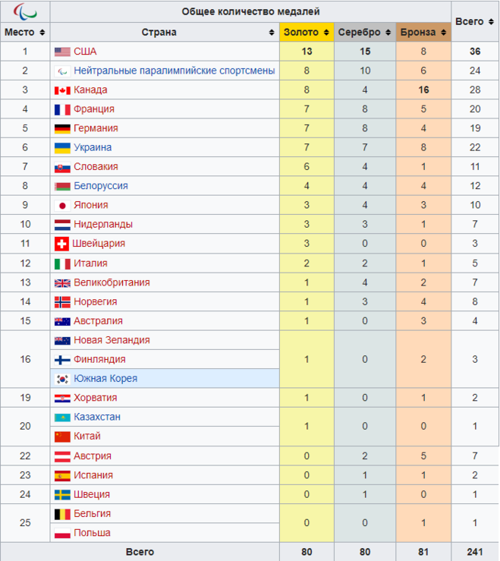Image resolution: width=500 pixels, height=561 pixels.
Task: Click the Switzerland flag icon
Action: point(62,244)
